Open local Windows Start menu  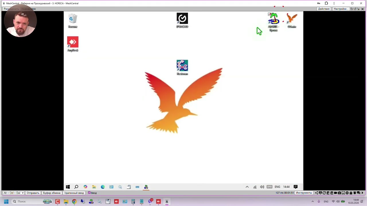click(6, 201)
